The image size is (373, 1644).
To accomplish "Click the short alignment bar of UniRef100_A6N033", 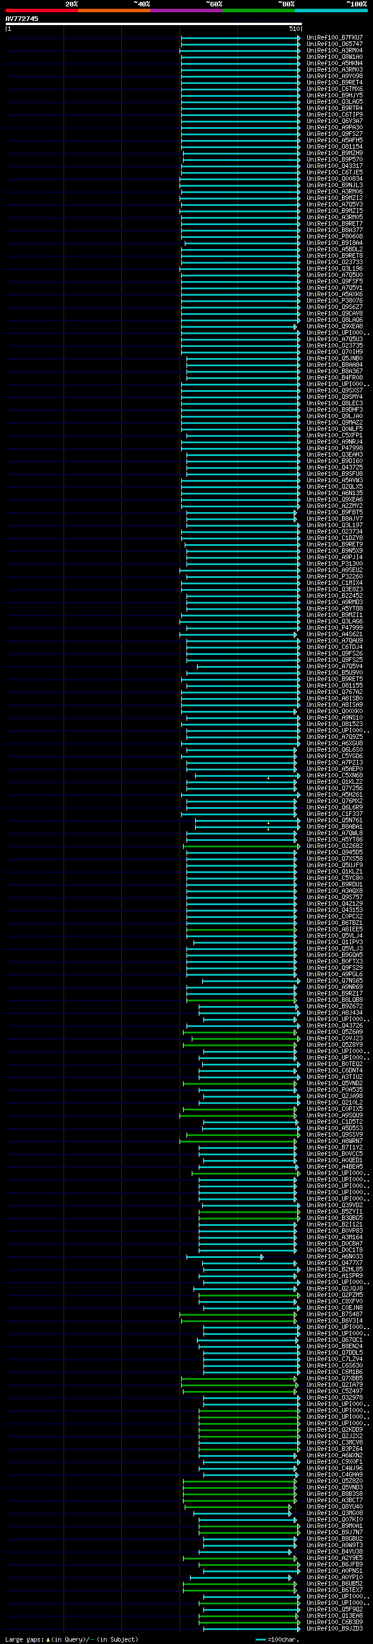I will 224,1257.
